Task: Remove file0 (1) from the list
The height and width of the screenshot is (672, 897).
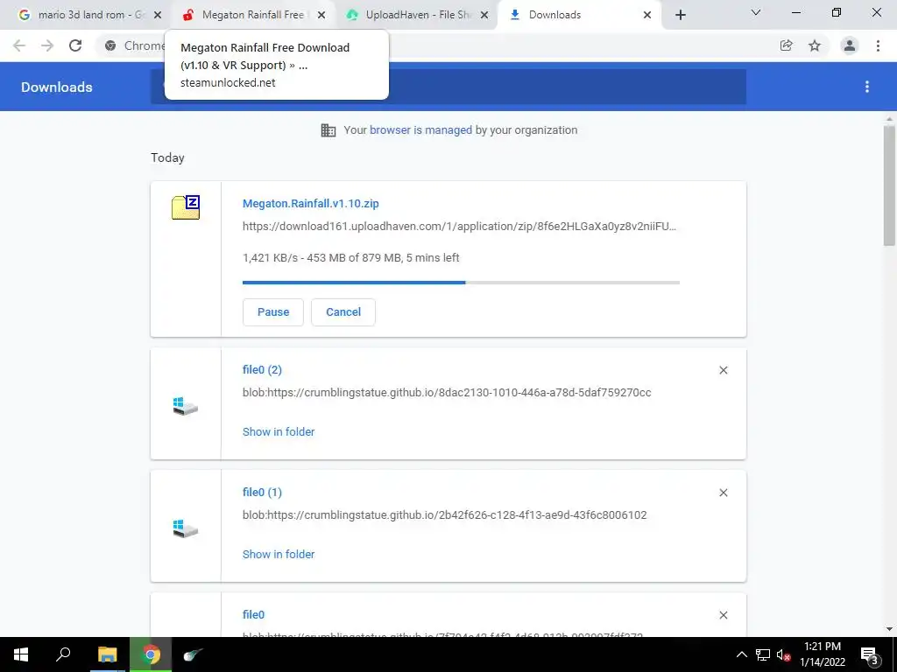Action: [723, 493]
